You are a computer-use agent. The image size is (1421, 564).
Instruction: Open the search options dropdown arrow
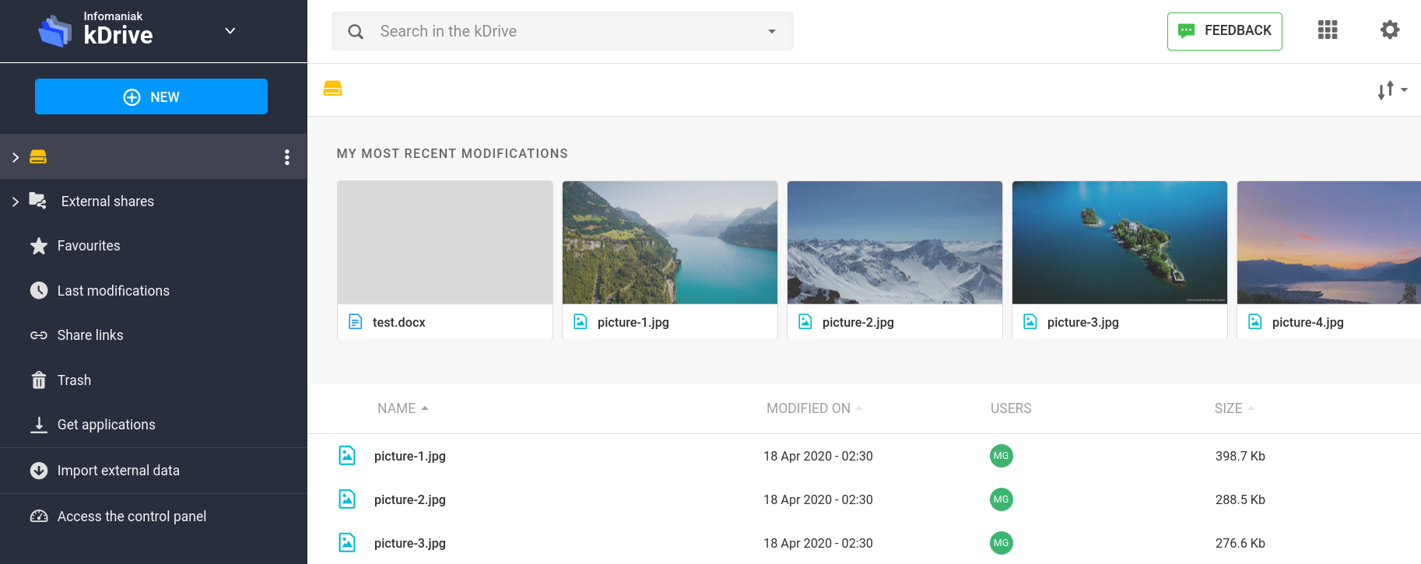click(x=772, y=31)
